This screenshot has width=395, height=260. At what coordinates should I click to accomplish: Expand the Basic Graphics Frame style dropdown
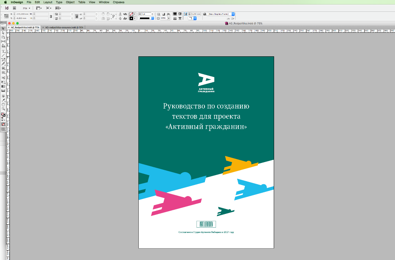[233, 14]
